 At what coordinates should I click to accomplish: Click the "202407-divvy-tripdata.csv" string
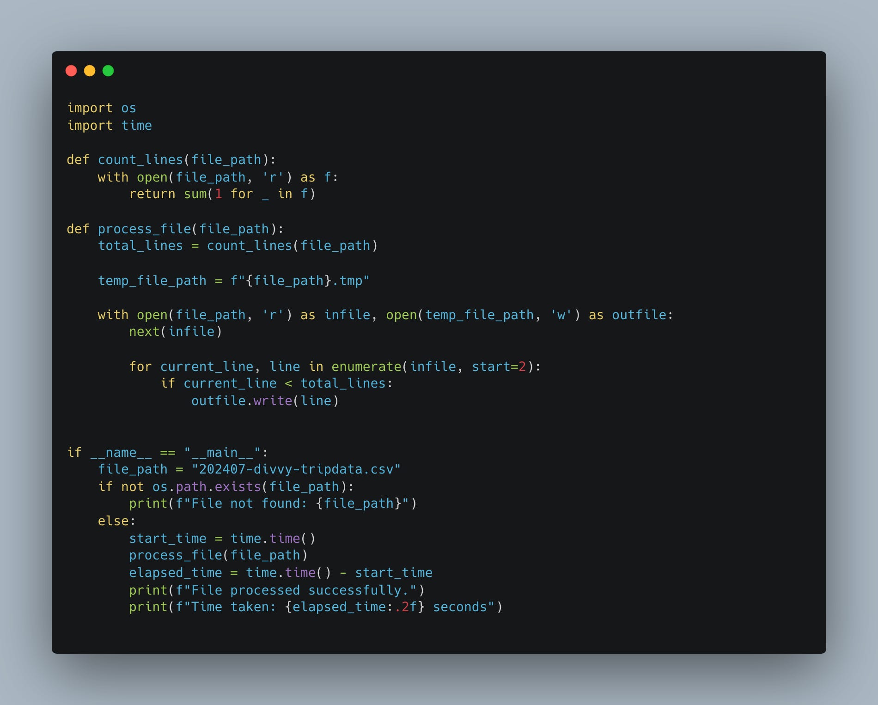(296, 469)
